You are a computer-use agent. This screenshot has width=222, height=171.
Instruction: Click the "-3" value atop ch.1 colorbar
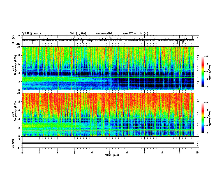point(207,56)
